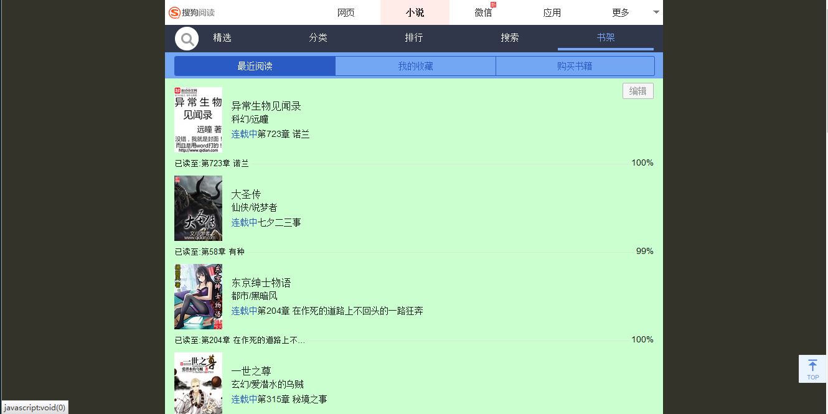Click 连载中 link under 异常生物见闻录

[x=245, y=134]
